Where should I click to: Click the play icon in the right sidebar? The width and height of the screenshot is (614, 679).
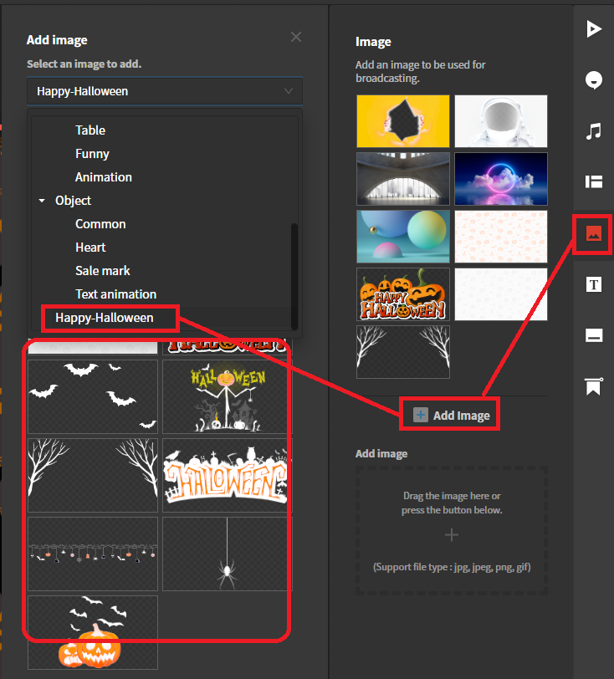click(x=594, y=29)
